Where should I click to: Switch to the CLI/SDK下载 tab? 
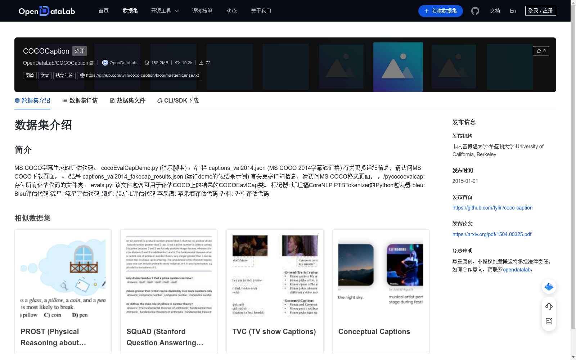coord(178,100)
